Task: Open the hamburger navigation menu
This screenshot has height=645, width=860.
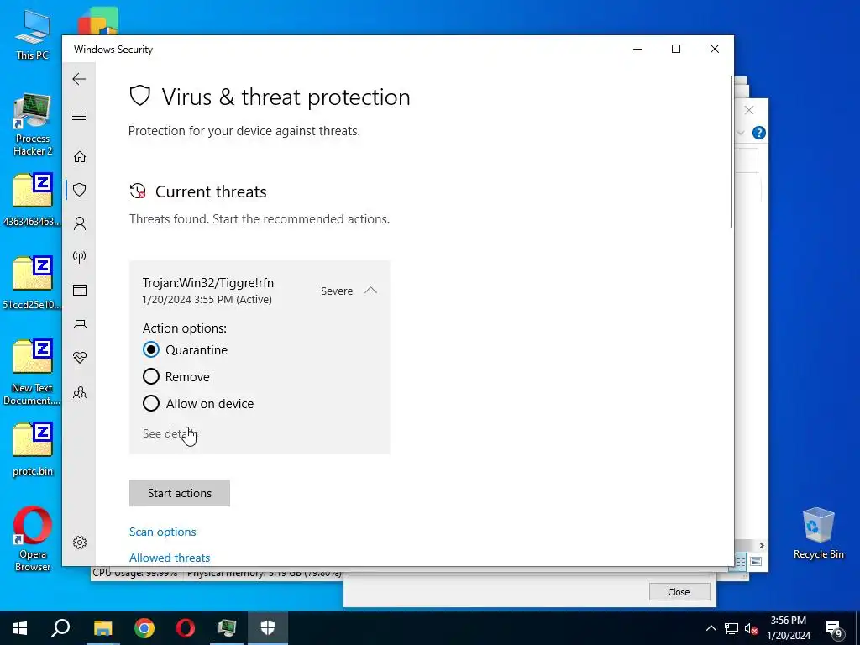Action: coord(79,116)
